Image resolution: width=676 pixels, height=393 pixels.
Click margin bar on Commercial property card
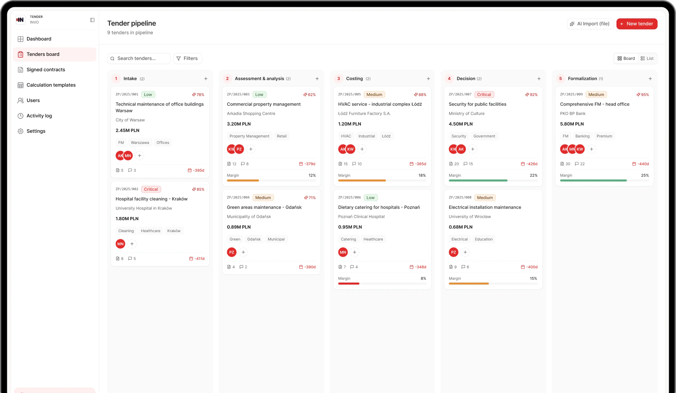(271, 181)
